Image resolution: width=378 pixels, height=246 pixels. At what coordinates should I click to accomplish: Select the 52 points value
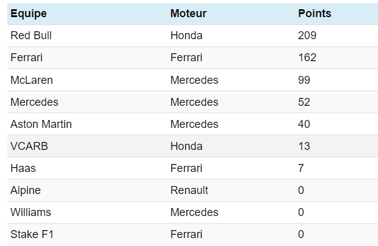(304, 102)
